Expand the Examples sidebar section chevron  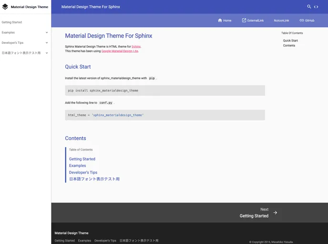(x=47, y=32)
